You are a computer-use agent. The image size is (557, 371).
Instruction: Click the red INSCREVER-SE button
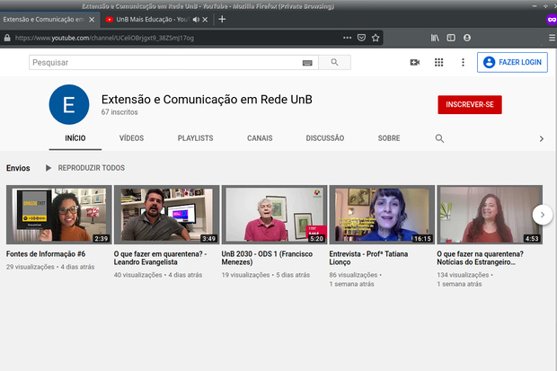[x=470, y=104]
